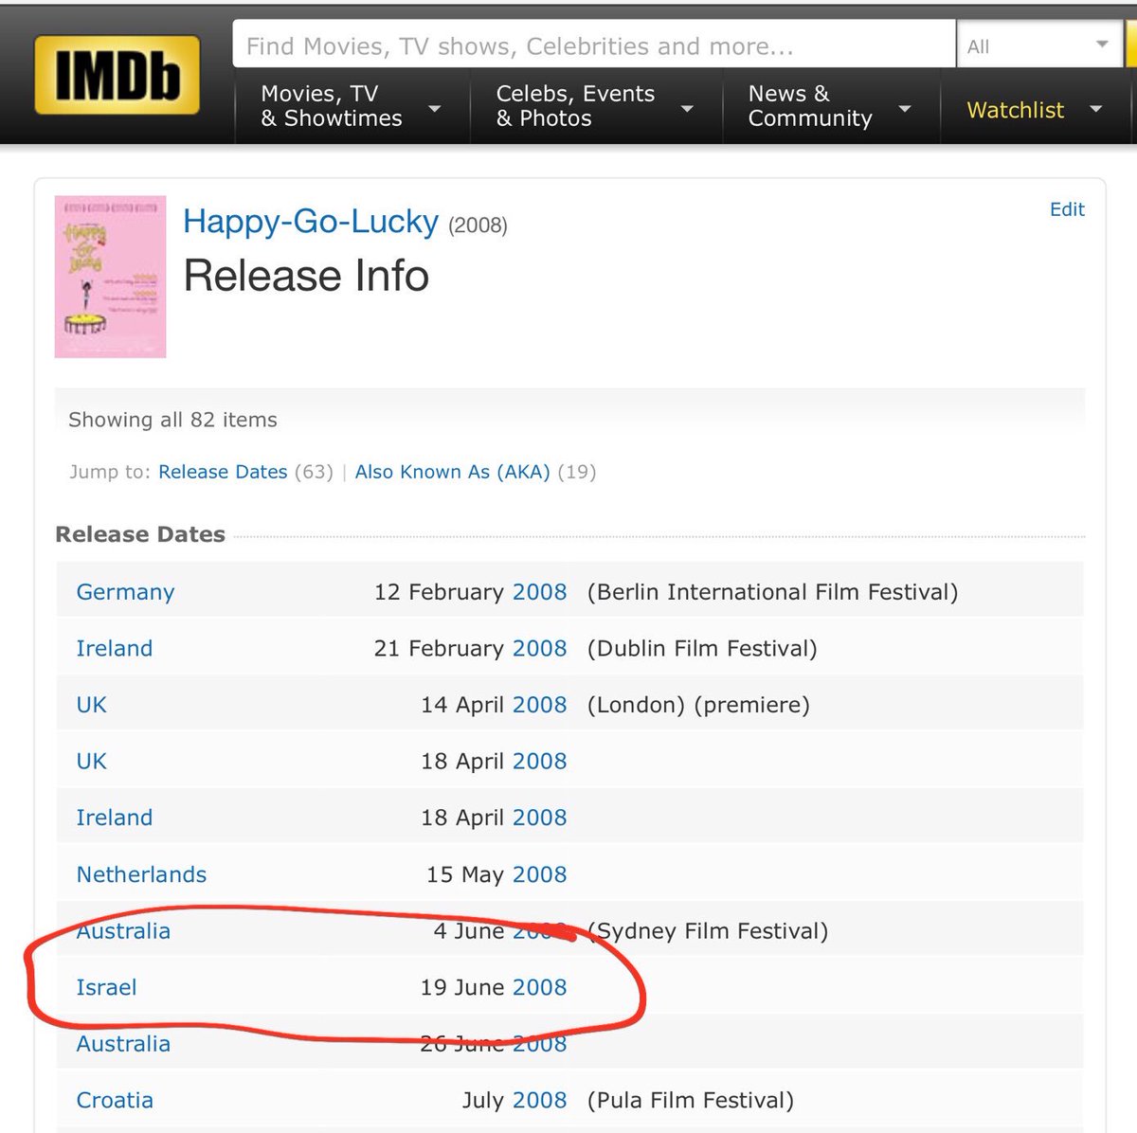Open the All search category dropdown
The width and height of the screenshot is (1137, 1133).
tap(1038, 45)
